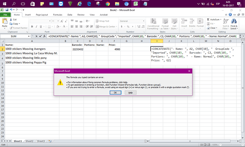Click the Copy command
Image resolution: width=245 pixels, height=147 pixels.
point(15,24)
